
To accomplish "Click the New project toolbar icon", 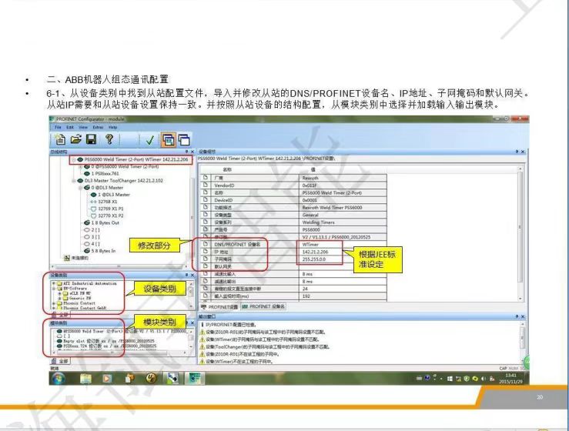I will pyautogui.click(x=59, y=139).
